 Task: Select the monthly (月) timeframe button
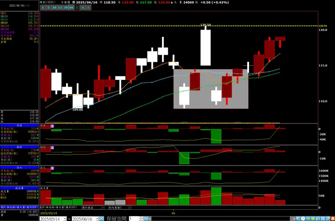(x=88, y=8)
